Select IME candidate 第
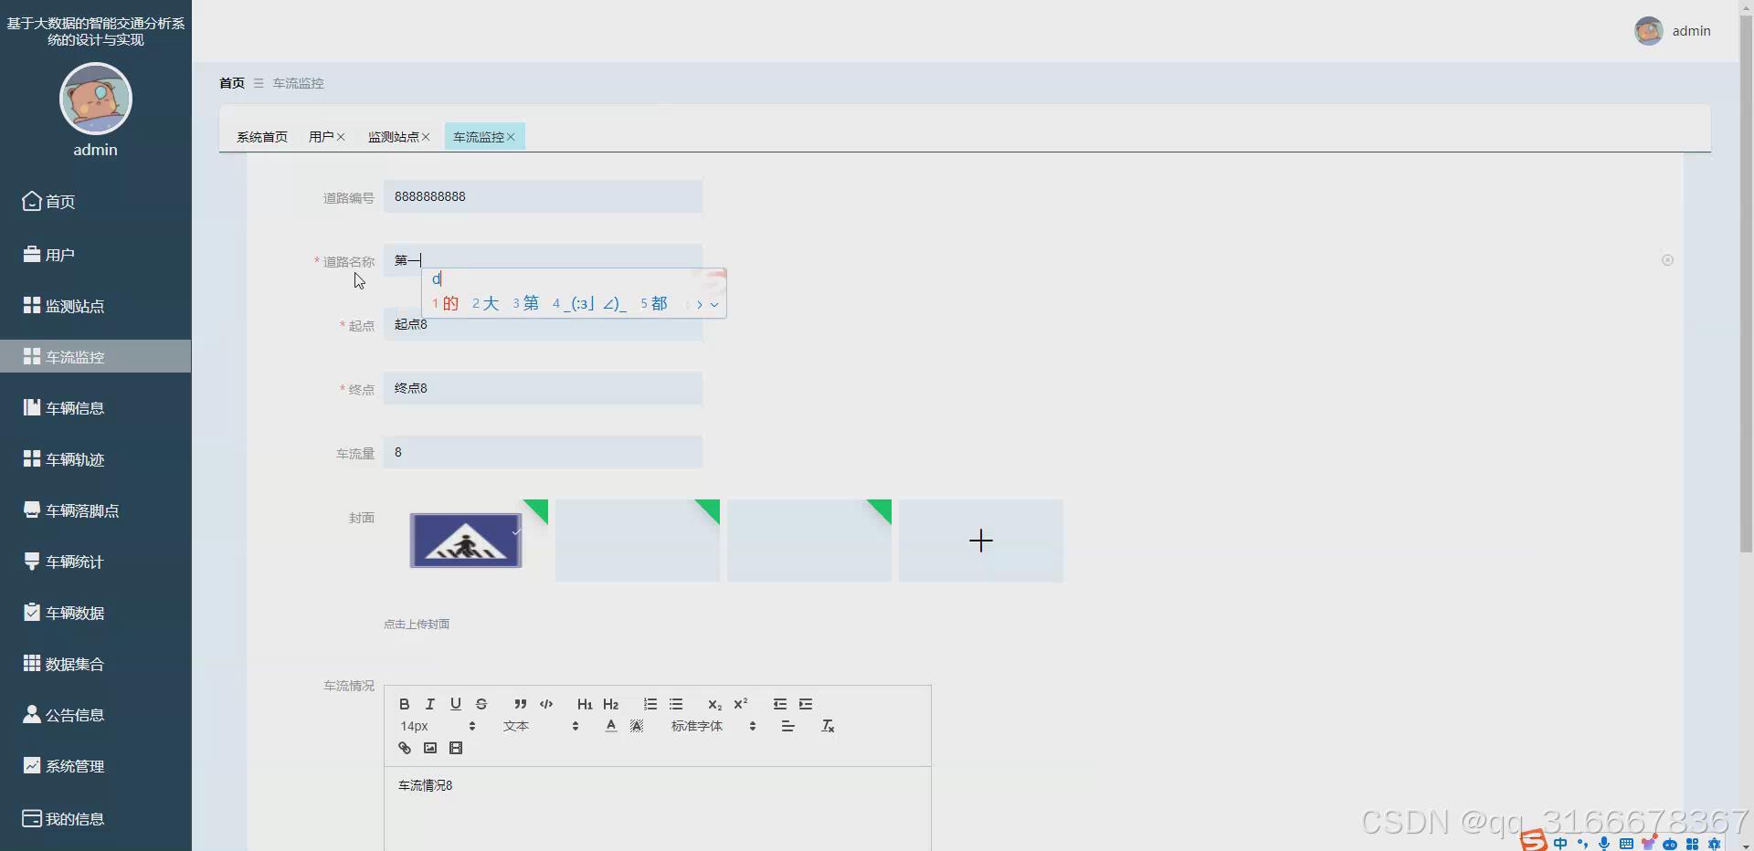Screen dimensions: 1754x851 525,304
